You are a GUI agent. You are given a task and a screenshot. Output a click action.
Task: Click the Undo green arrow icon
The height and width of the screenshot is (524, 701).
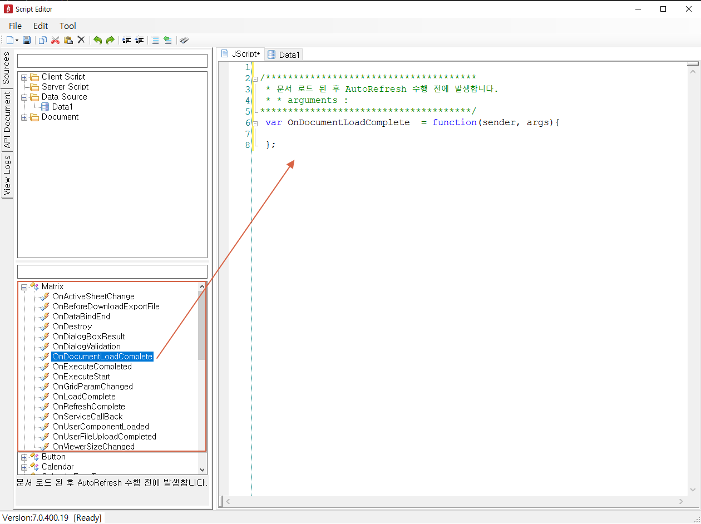coord(98,40)
